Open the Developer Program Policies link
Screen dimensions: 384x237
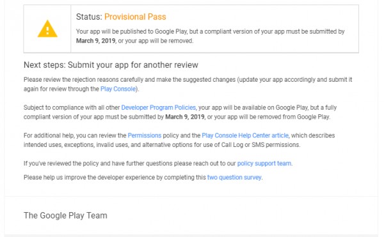click(x=159, y=107)
